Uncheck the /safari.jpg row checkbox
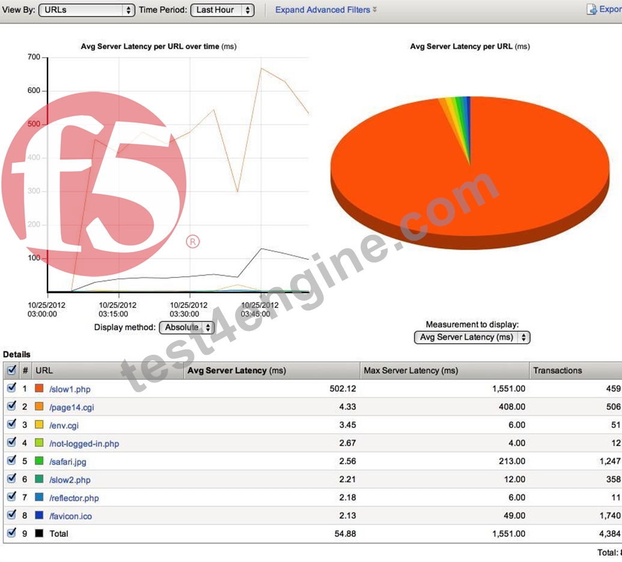 tap(11, 461)
